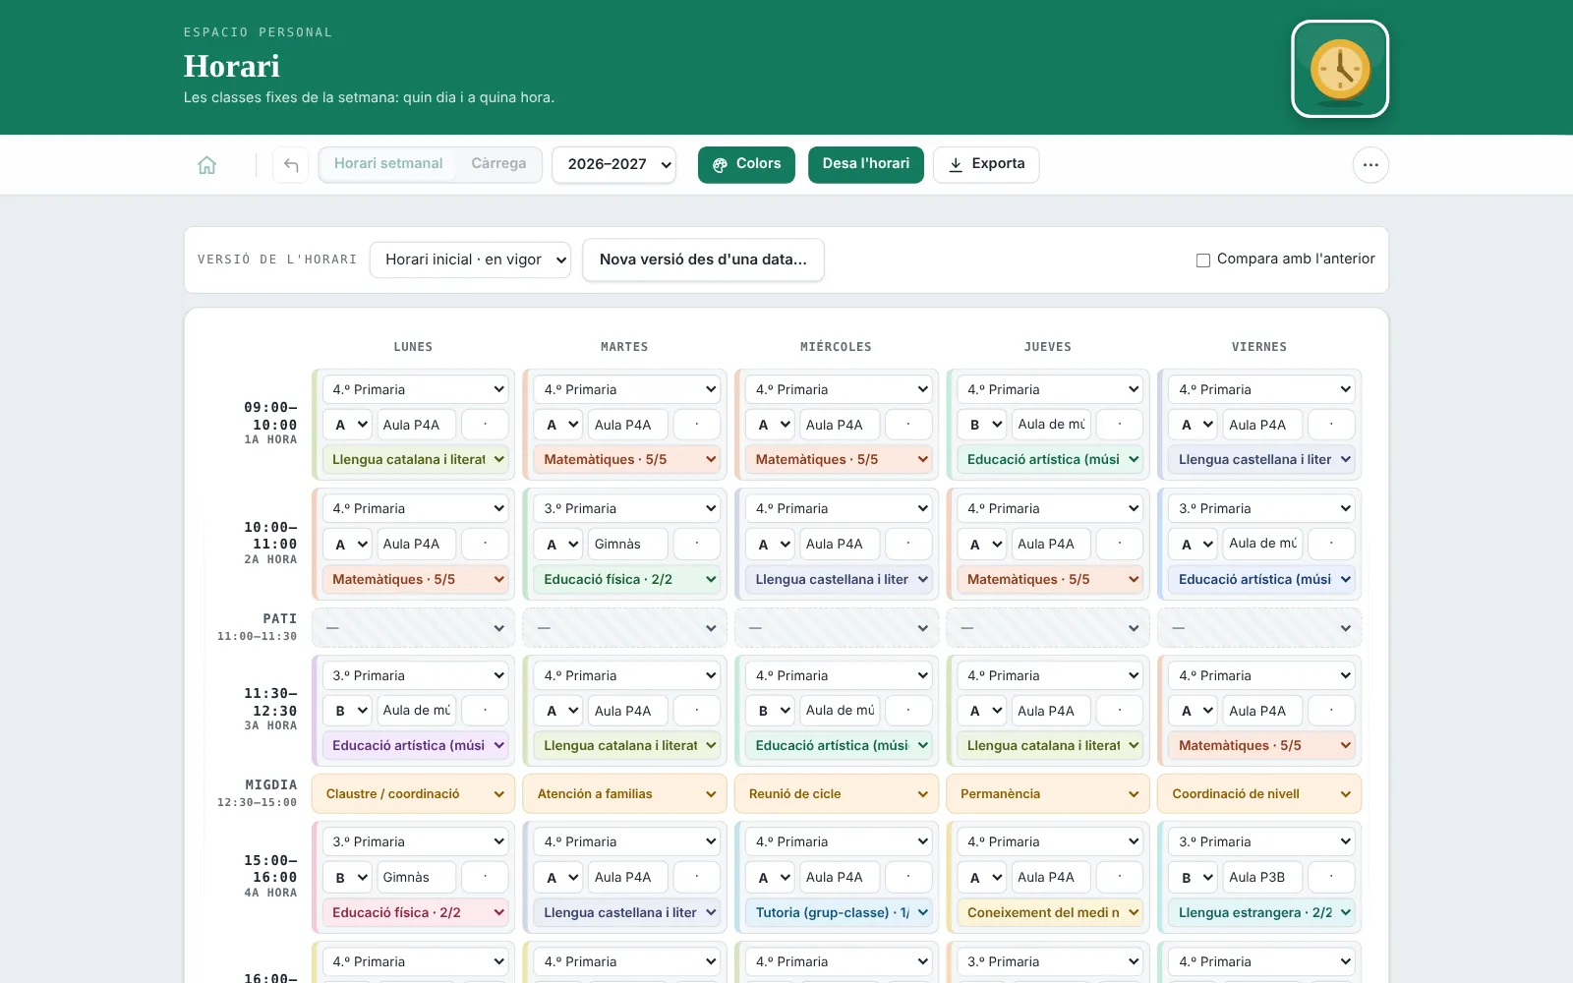Click the back arrow icon
Image resolution: width=1573 pixels, height=983 pixels.
click(291, 165)
